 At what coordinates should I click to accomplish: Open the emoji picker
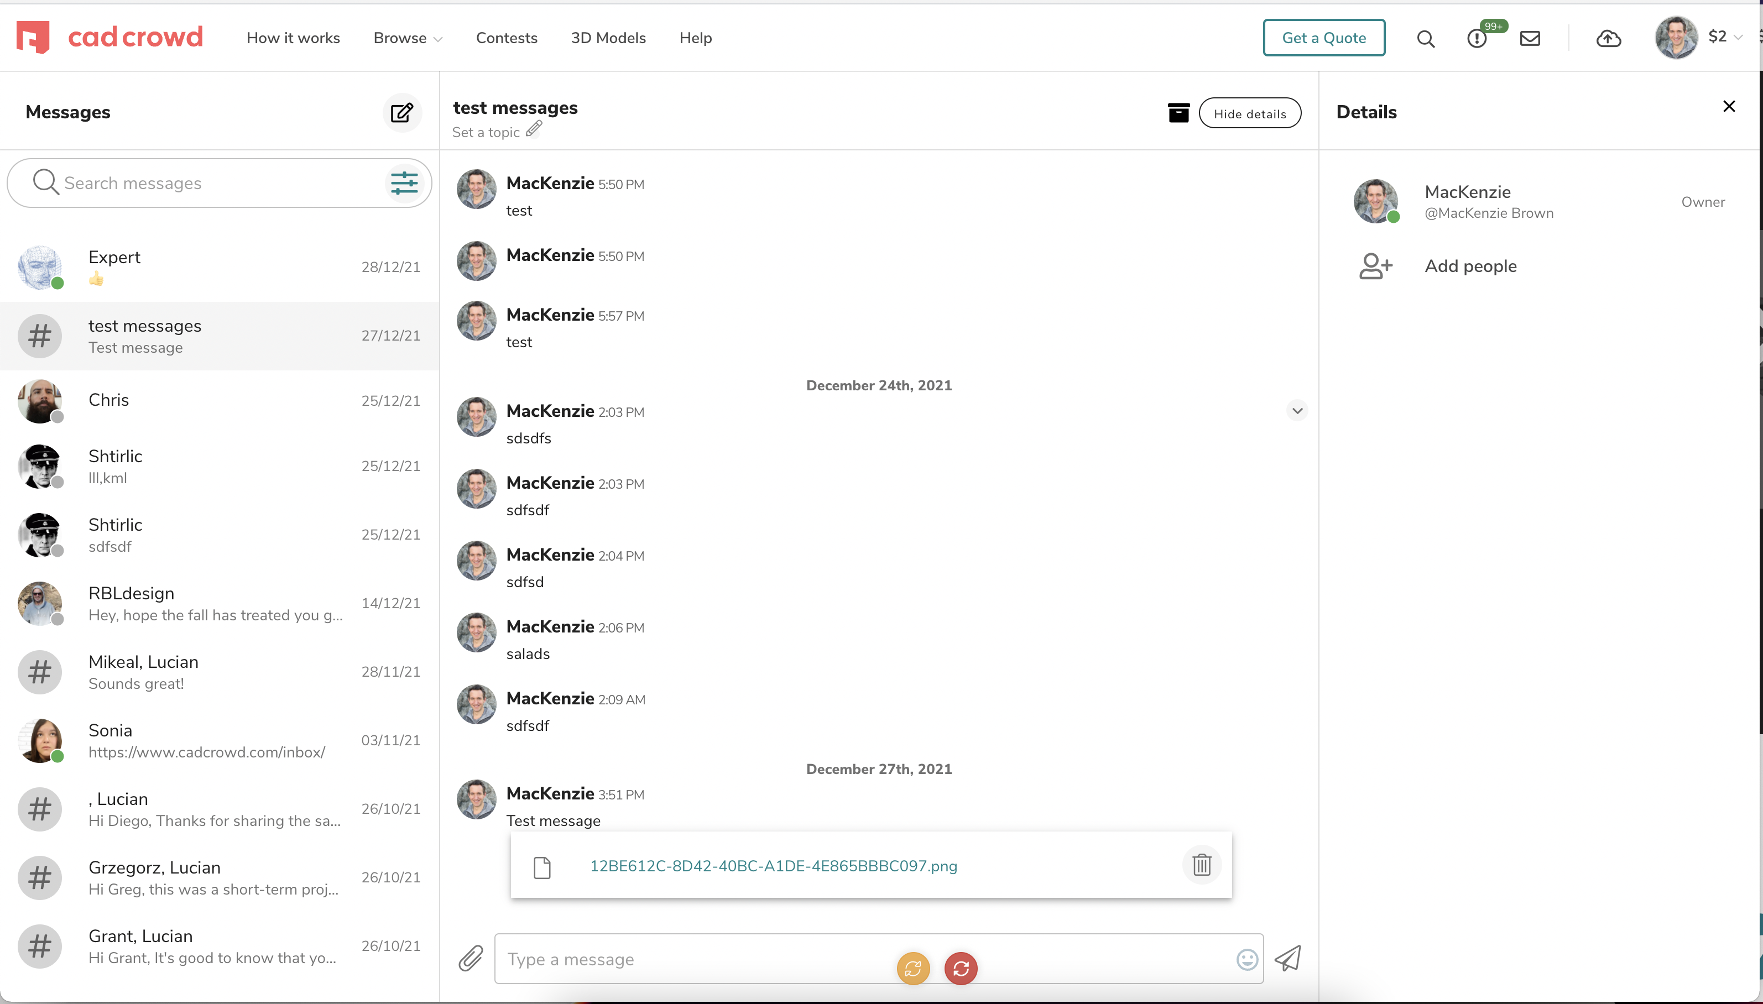pyautogui.click(x=1247, y=959)
